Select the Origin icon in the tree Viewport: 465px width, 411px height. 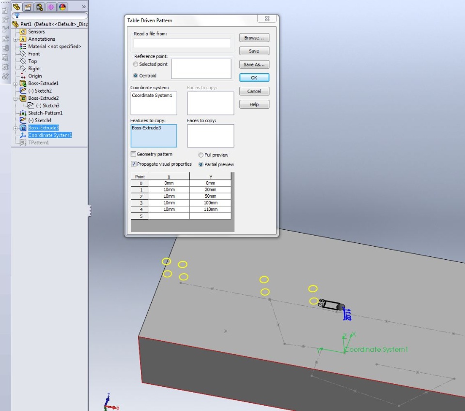(x=23, y=76)
